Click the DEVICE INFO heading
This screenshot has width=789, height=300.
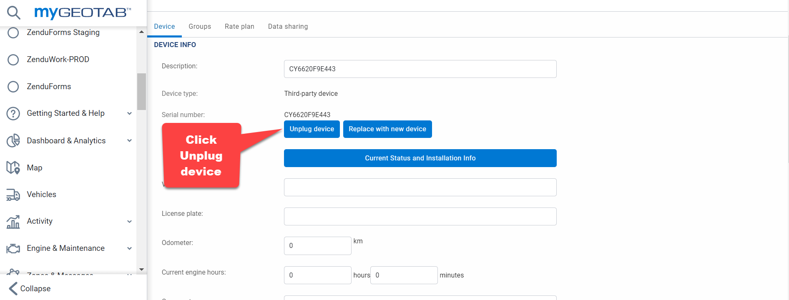pyautogui.click(x=175, y=45)
